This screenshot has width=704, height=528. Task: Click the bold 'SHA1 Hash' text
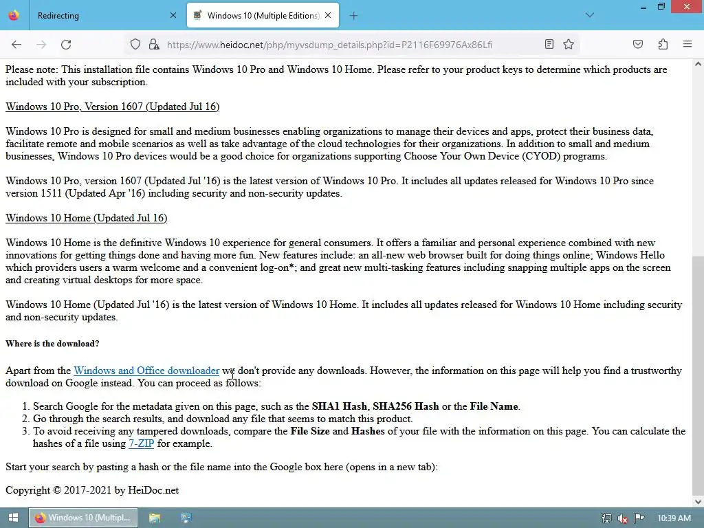(x=340, y=406)
